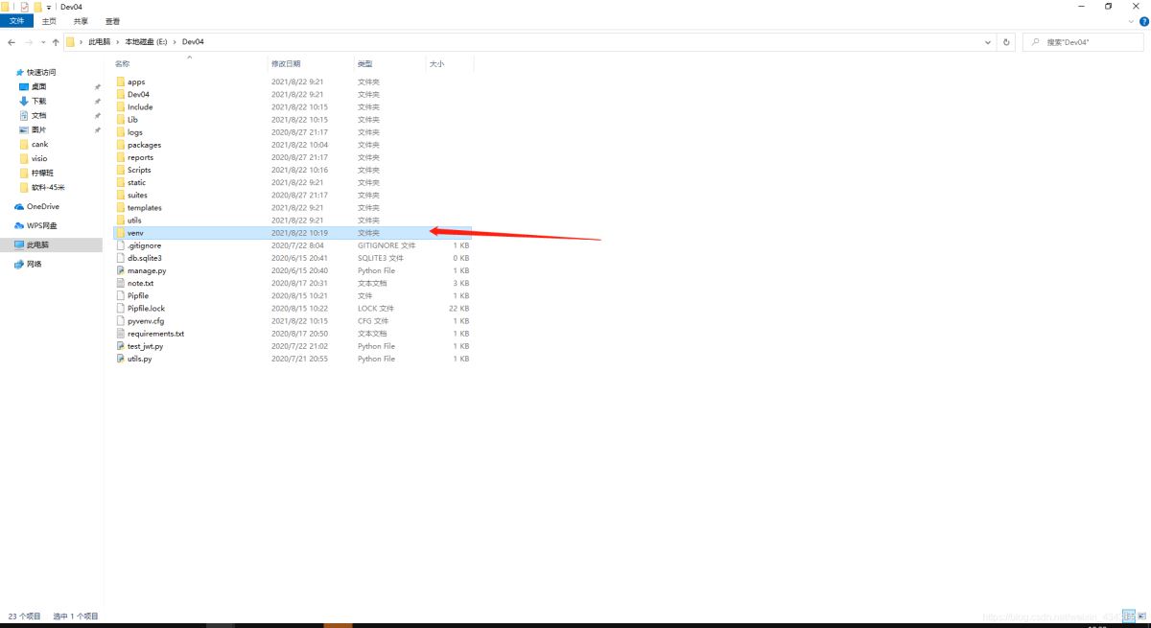Select OneDrive in navigation pane
Screen dimensions: 1151x628
click(x=43, y=206)
